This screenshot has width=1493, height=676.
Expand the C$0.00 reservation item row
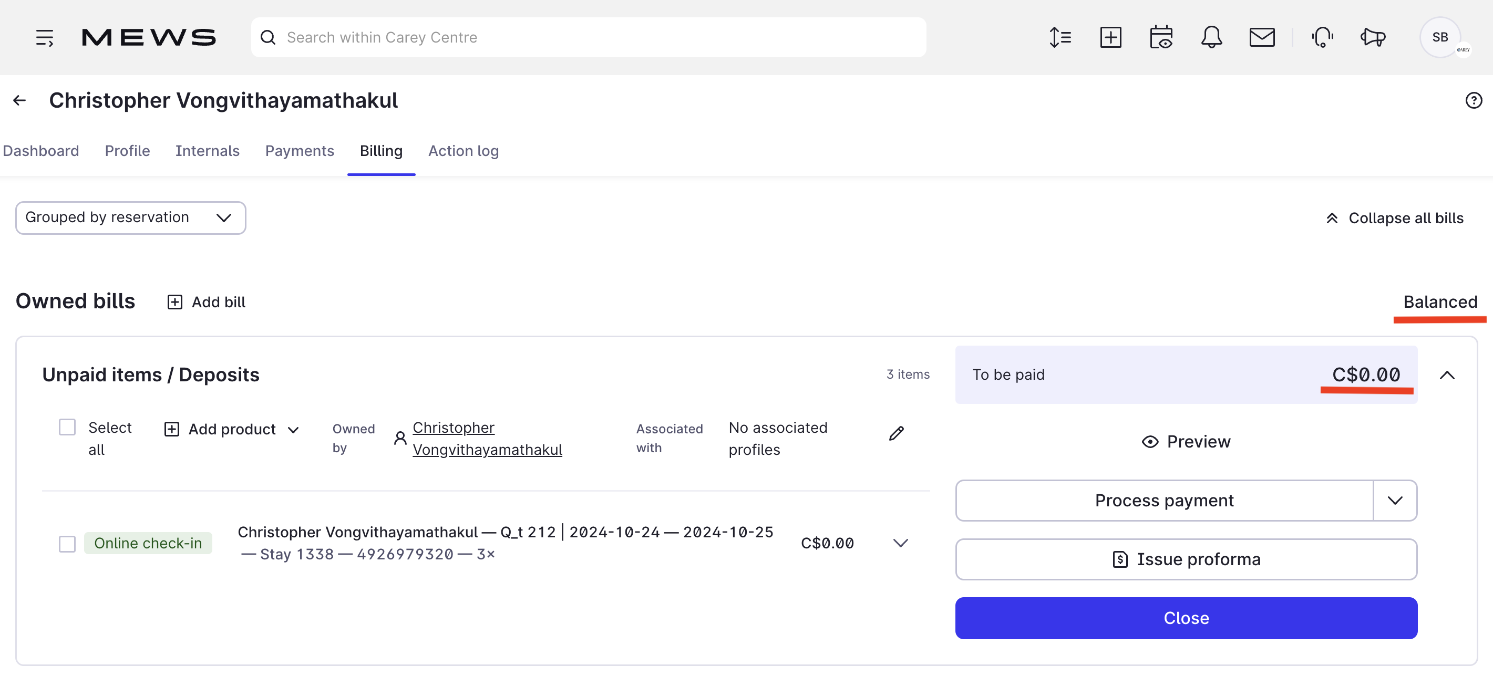(900, 543)
